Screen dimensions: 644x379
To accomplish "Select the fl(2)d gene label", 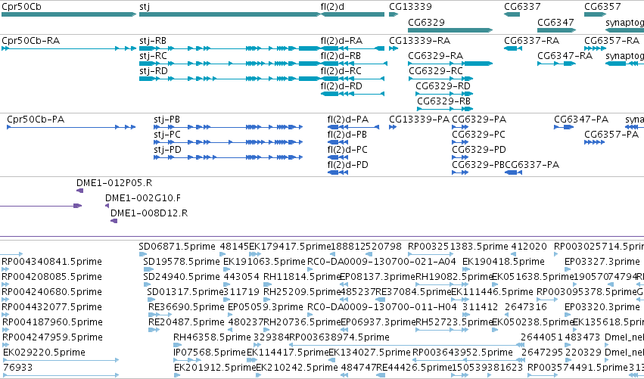I will [332, 7].
